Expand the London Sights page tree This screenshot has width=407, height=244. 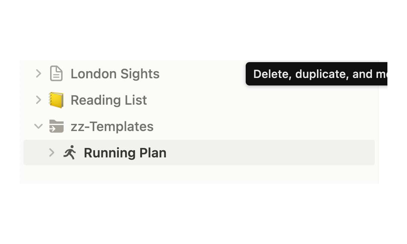pyautogui.click(x=38, y=73)
